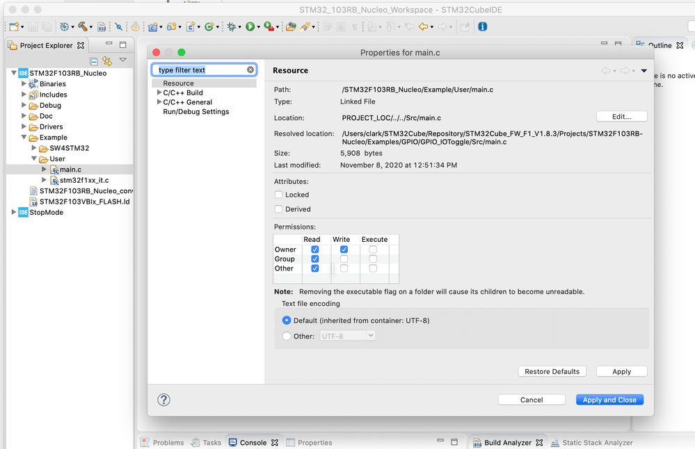The height and width of the screenshot is (449, 695).
Task: Switch to the Build Analyzer tab
Action: click(502, 442)
